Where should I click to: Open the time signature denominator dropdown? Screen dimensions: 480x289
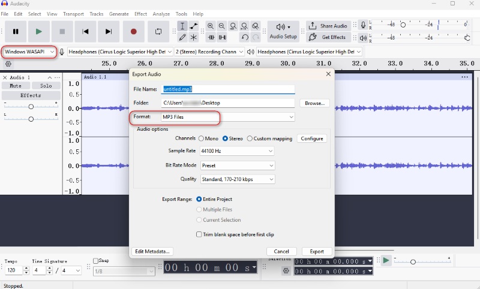[x=71, y=270]
